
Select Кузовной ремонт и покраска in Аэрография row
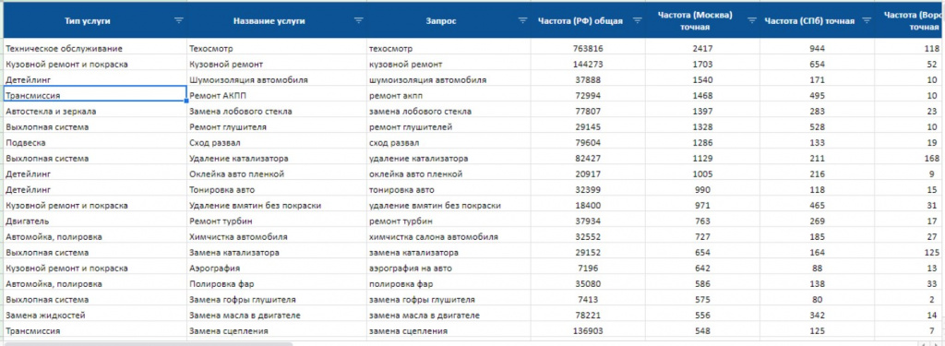95,268
